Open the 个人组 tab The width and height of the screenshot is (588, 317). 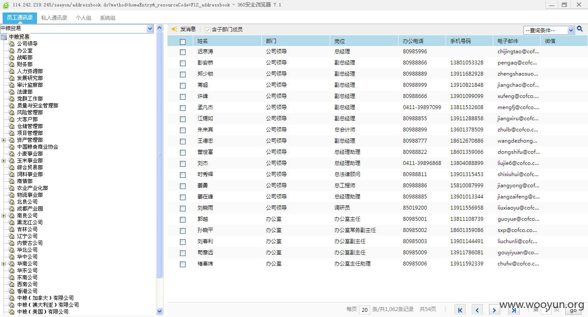(x=84, y=18)
